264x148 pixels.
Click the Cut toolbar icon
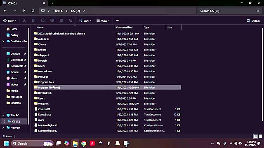click(x=24, y=21)
